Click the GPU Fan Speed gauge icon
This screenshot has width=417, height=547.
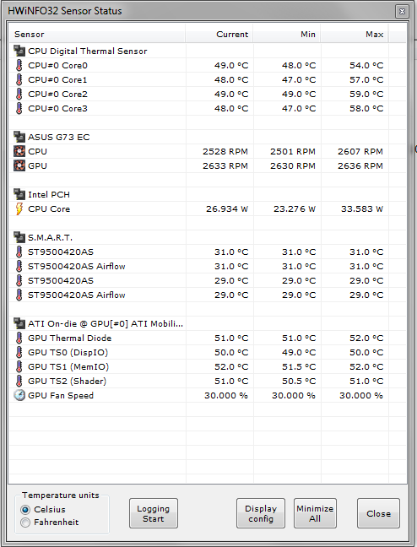[19, 395]
